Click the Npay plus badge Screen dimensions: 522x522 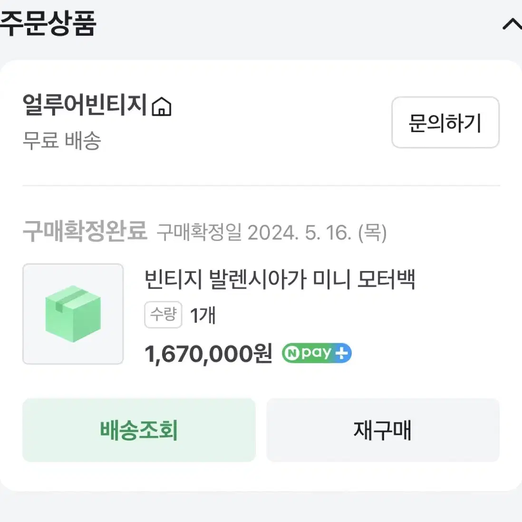point(317,353)
